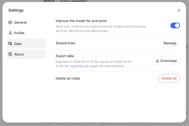The width and height of the screenshot is (189, 126).
Task: Go to the About section
Action: coord(19,54)
